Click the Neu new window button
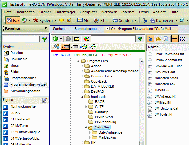Viewport: 189px width, 145px height. (84, 20)
